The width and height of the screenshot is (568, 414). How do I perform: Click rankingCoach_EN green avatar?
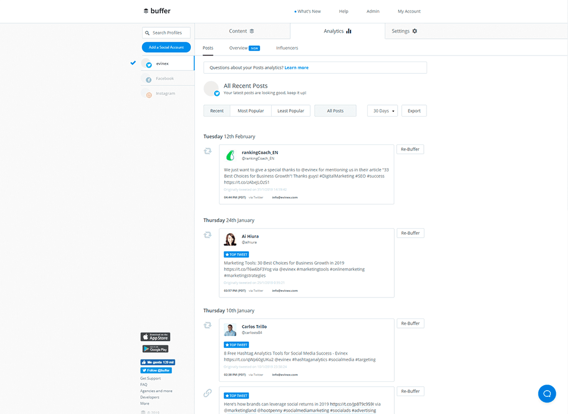[x=230, y=155]
